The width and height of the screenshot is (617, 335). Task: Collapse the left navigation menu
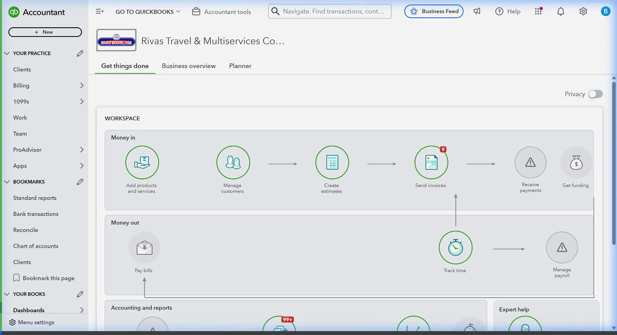click(x=100, y=12)
